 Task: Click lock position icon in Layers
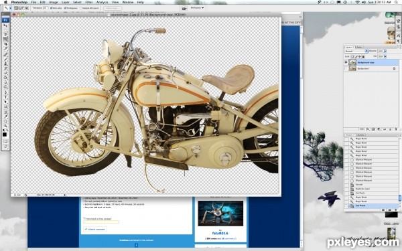(x=360, y=57)
